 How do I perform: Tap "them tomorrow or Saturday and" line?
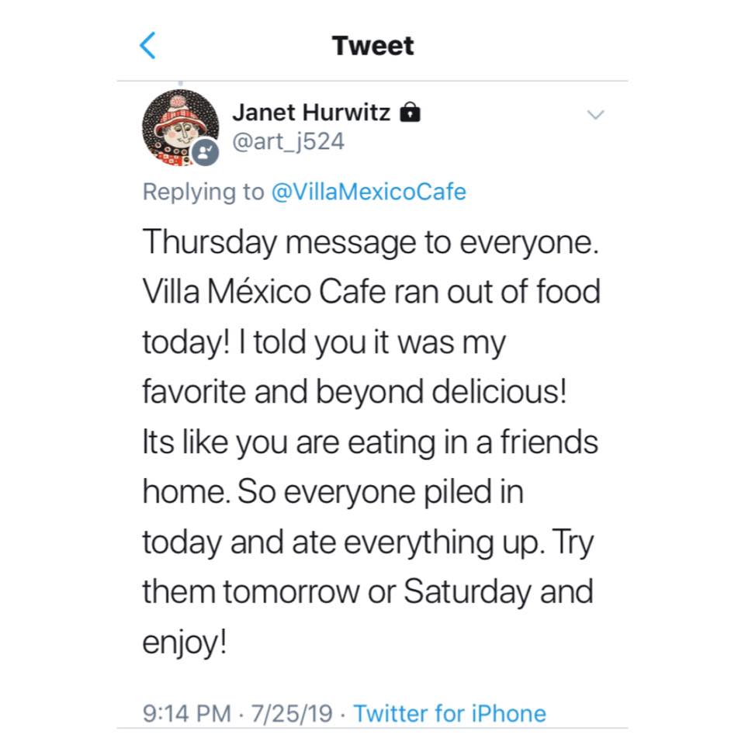(x=367, y=592)
